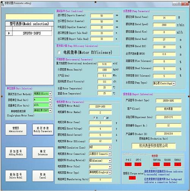Click the Water Temperature input field
This screenshot has height=191, width=190.
tap(104, 87)
